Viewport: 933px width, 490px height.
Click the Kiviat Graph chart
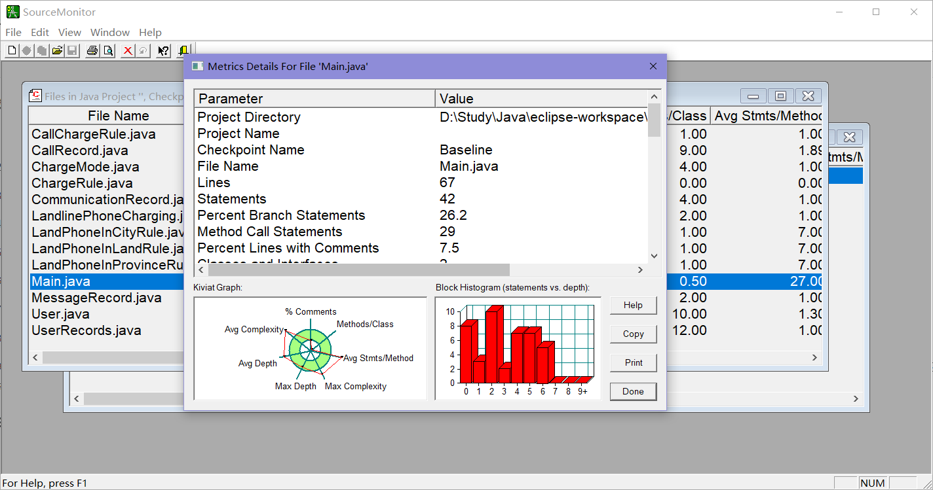311,348
